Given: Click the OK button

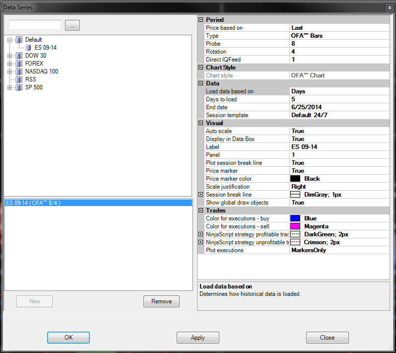Looking at the screenshot, I should click(68, 338).
